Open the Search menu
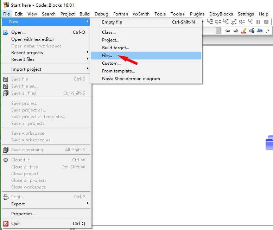The width and height of the screenshot is (273, 230). click(x=49, y=14)
